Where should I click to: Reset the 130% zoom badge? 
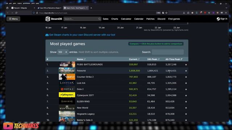pyautogui.click(x=158, y=13)
